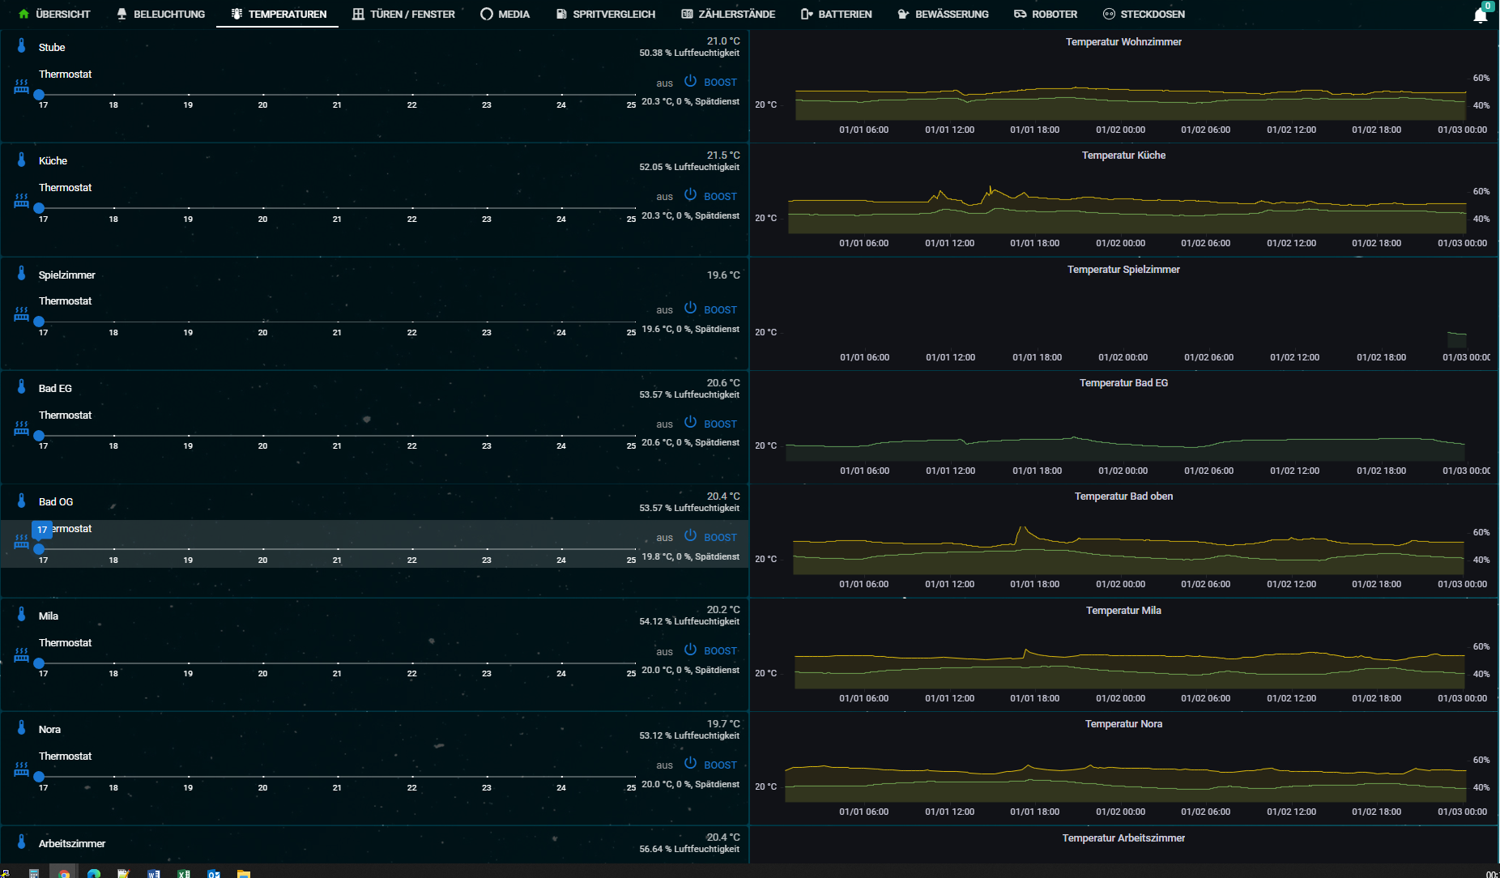Toggle the Küche thermostat power icon

[690, 194]
